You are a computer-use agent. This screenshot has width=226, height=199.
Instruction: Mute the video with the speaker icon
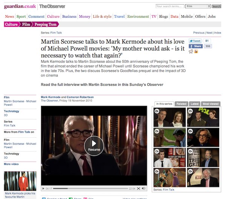(x=144, y=188)
